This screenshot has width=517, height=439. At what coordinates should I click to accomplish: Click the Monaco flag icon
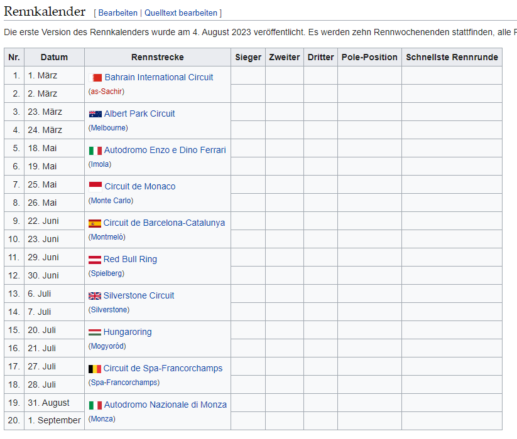[95, 186]
